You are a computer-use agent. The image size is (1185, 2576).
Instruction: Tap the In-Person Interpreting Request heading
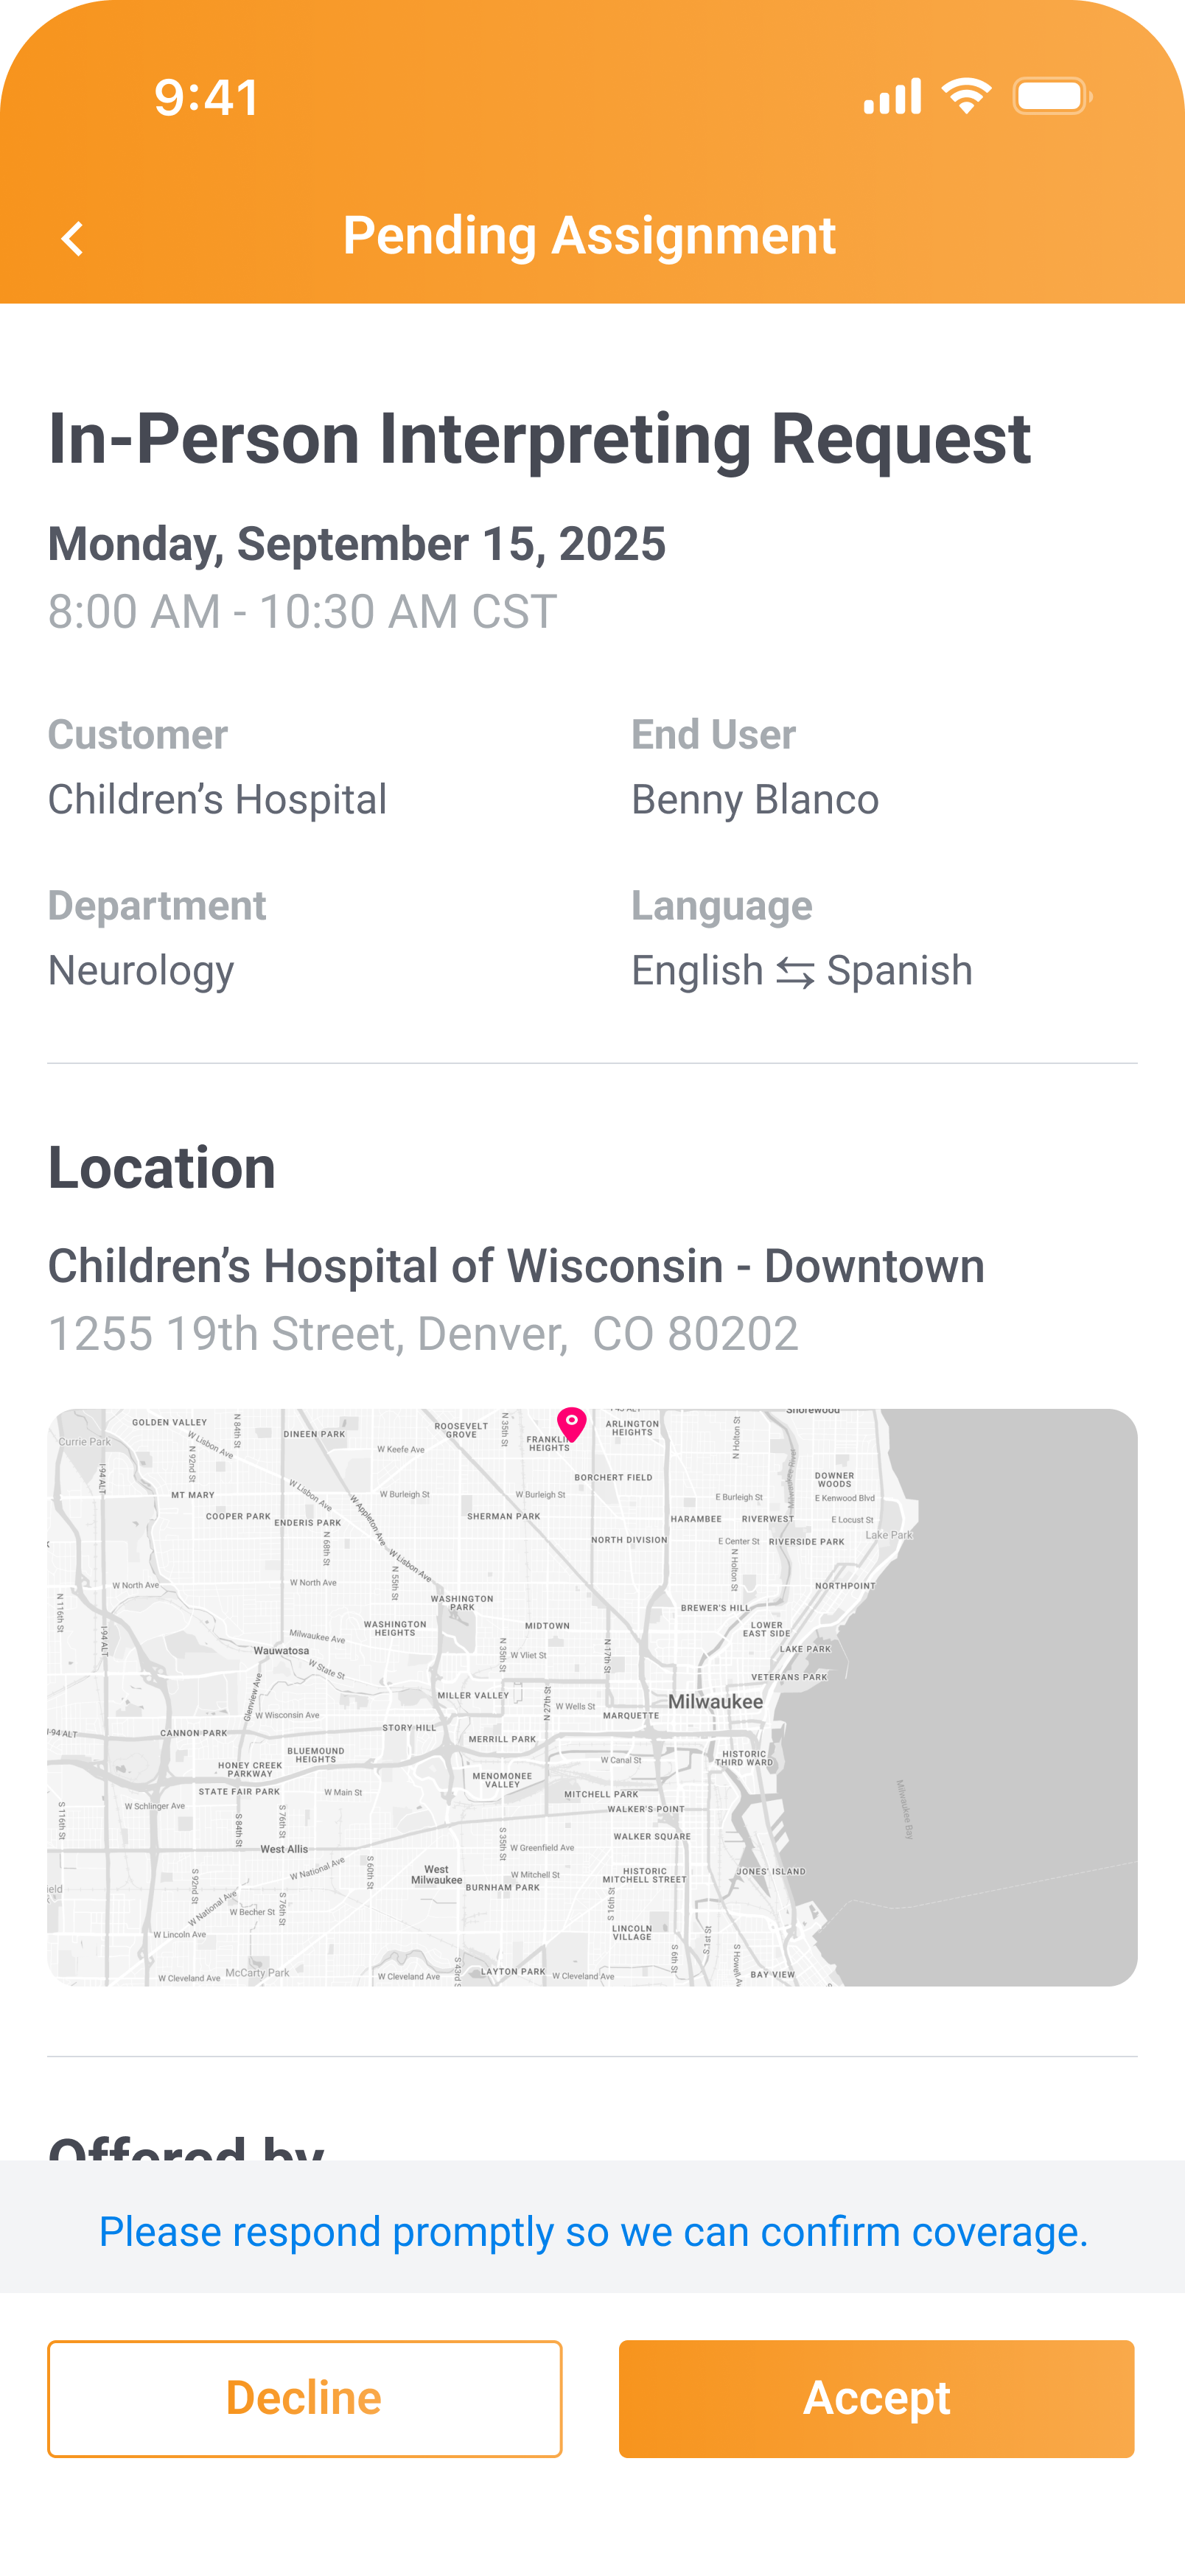coord(540,439)
